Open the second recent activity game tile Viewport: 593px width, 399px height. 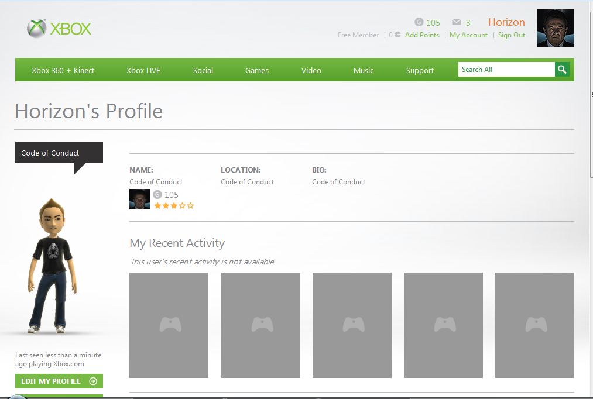pos(260,325)
